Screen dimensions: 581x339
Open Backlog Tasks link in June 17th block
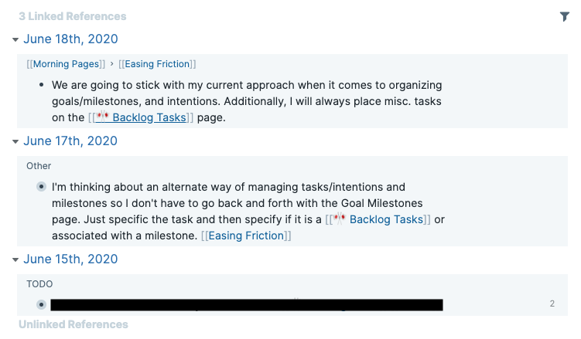point(385,219)
